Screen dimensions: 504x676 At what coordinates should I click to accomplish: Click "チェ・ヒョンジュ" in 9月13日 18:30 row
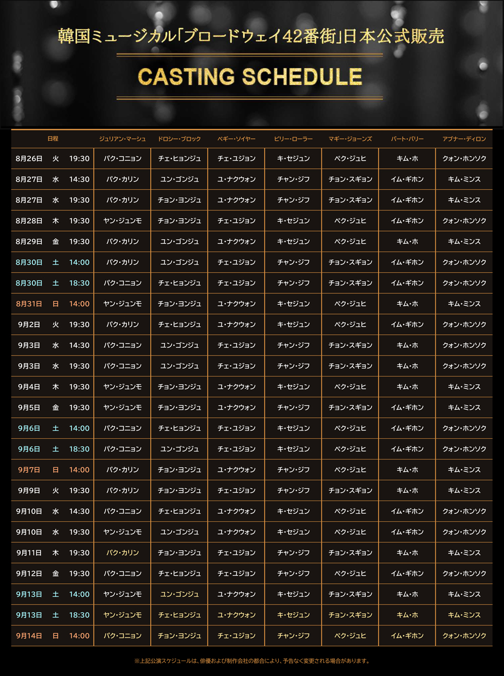179,615
